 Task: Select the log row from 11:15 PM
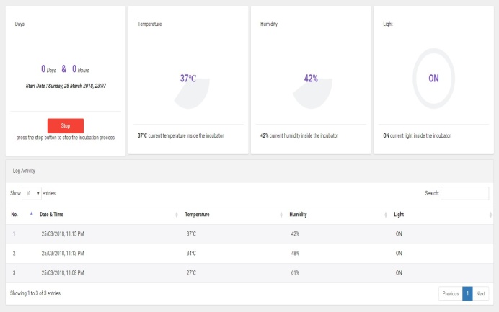(249, 234)
